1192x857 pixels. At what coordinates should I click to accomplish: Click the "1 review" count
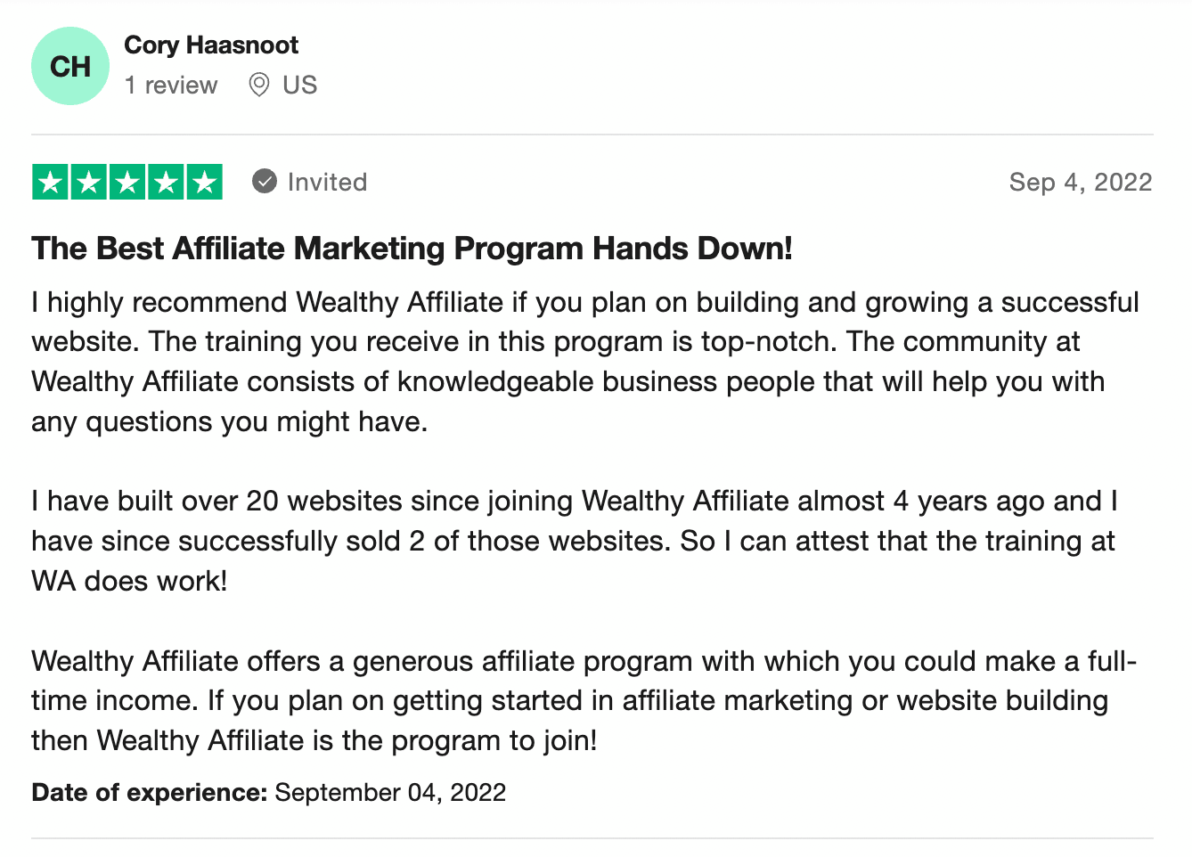pyautogui.click(x=171, y=86)
